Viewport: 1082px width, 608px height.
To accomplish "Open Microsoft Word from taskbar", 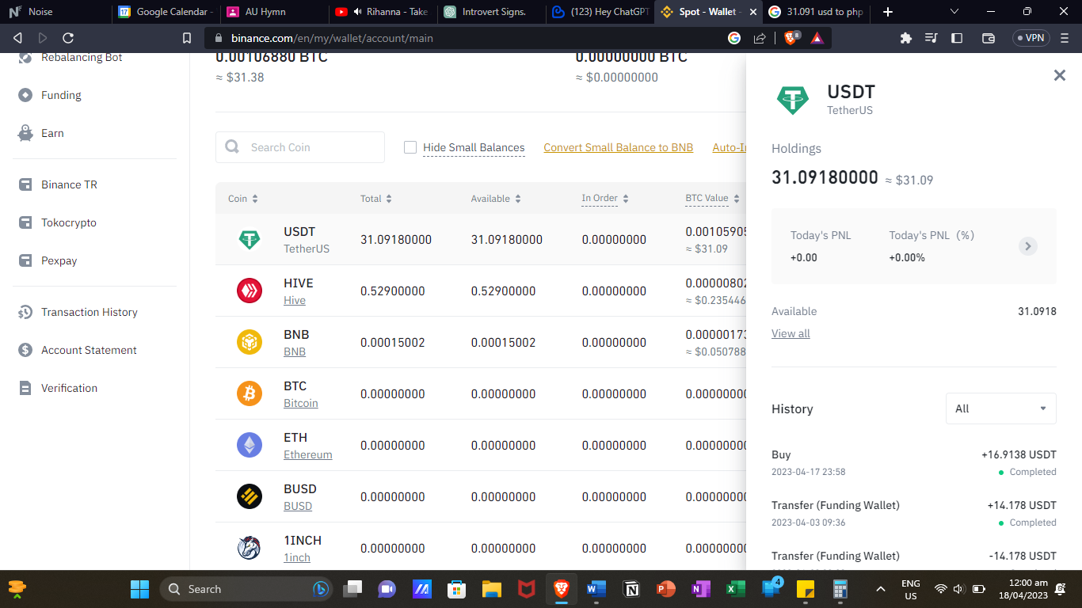I will coord(596,589).
